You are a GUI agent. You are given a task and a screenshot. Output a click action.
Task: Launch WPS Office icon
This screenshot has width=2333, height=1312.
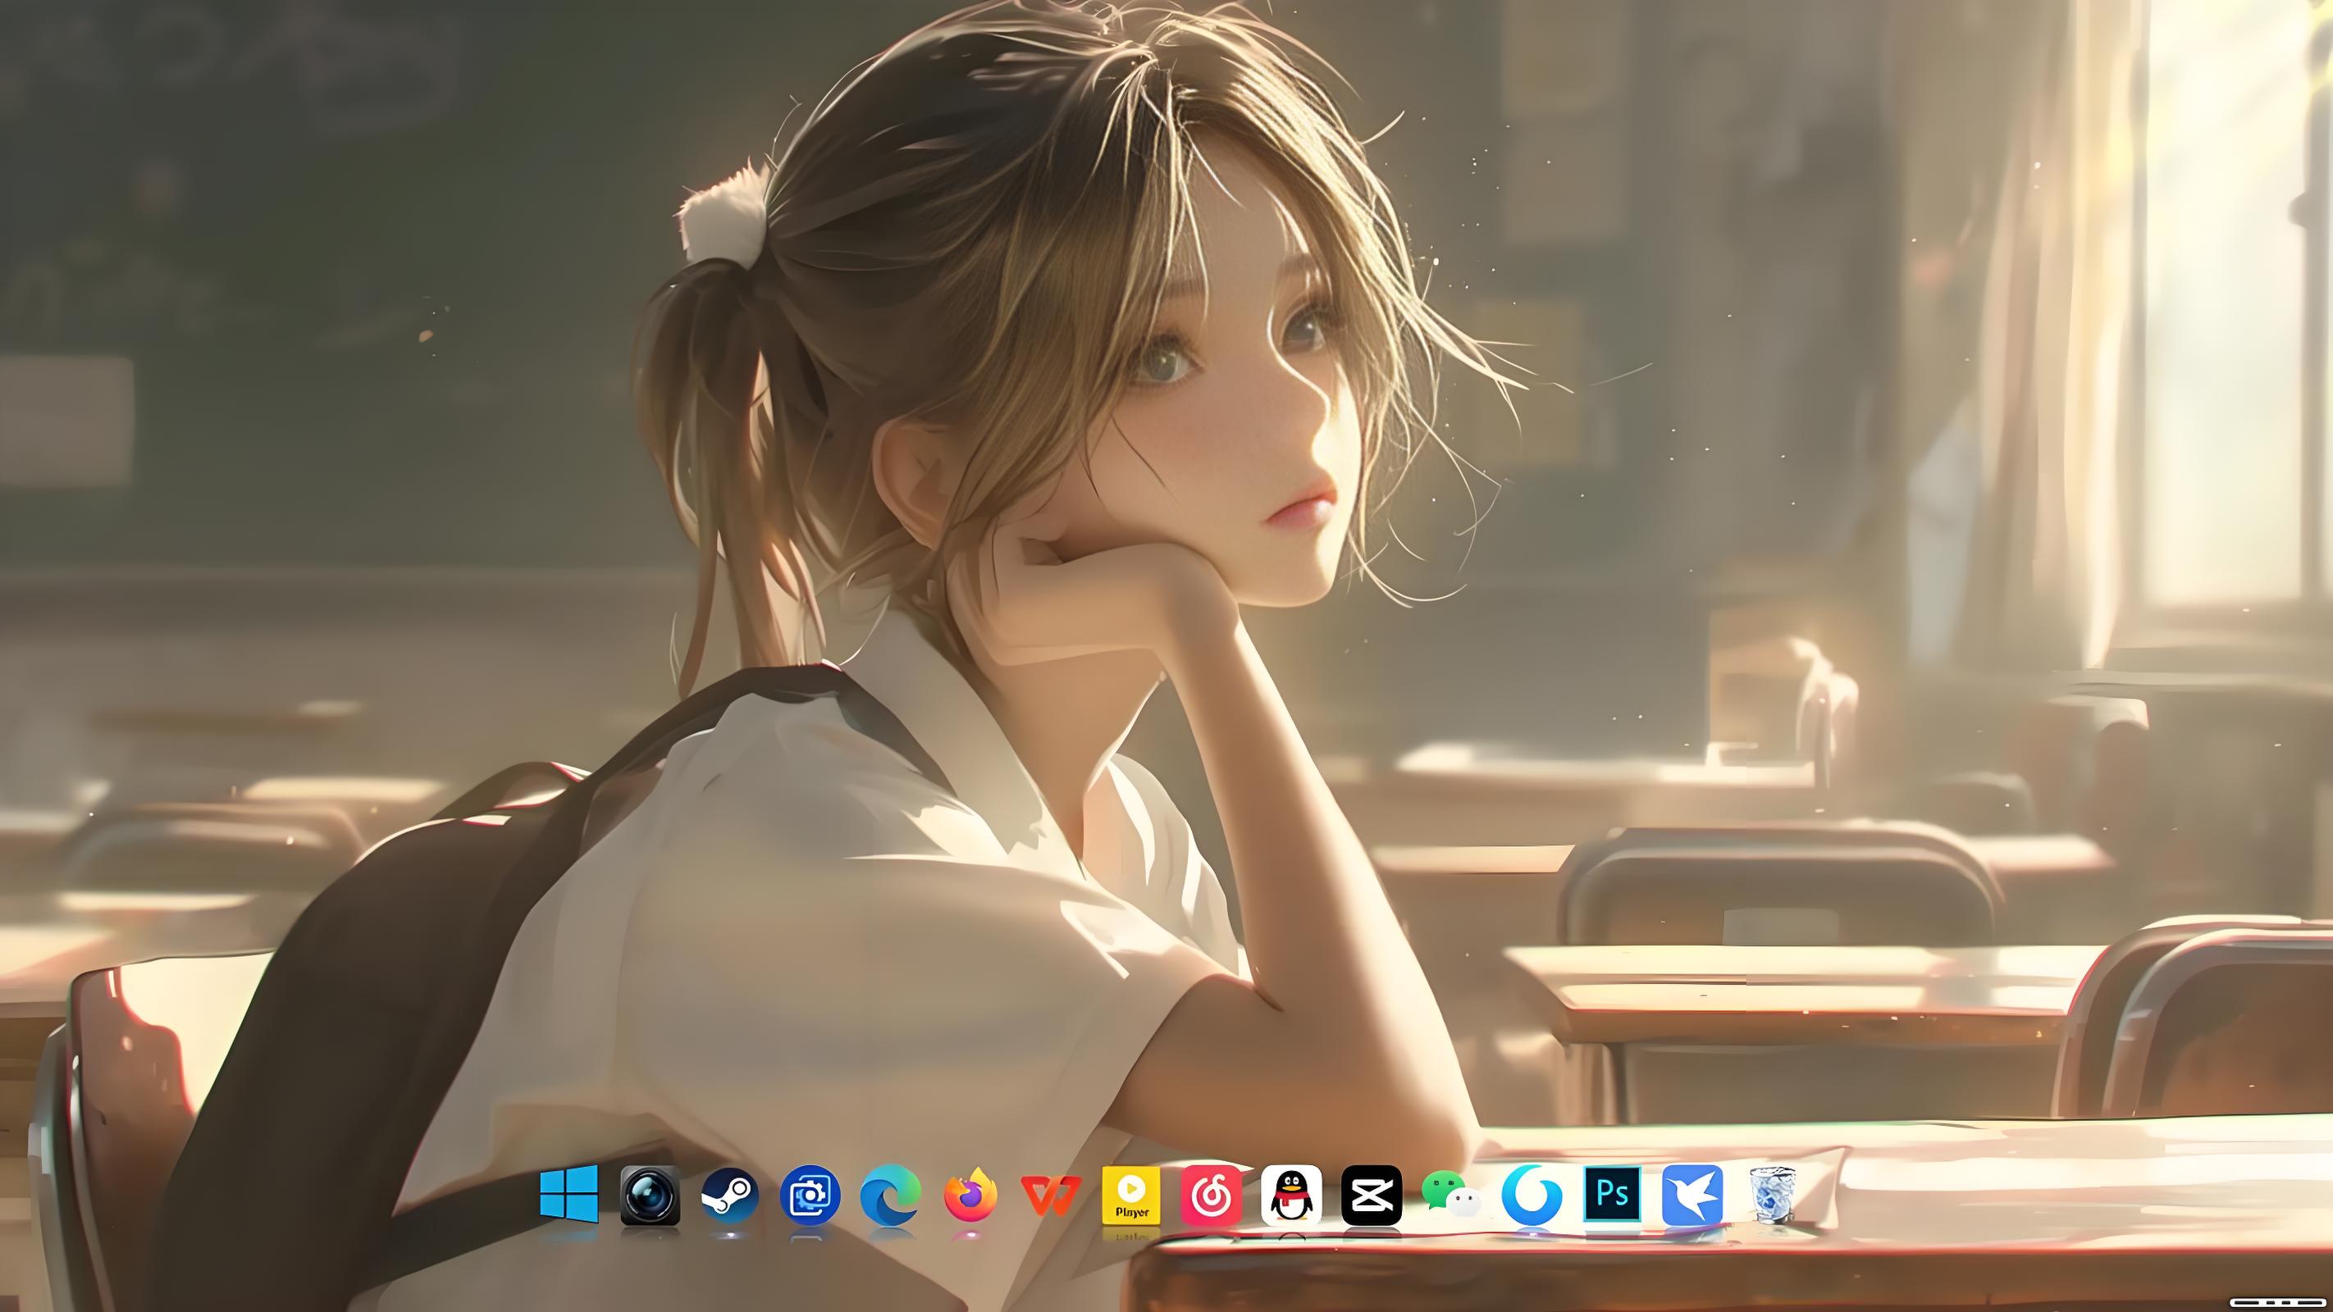click(x=1051, y=1196)
